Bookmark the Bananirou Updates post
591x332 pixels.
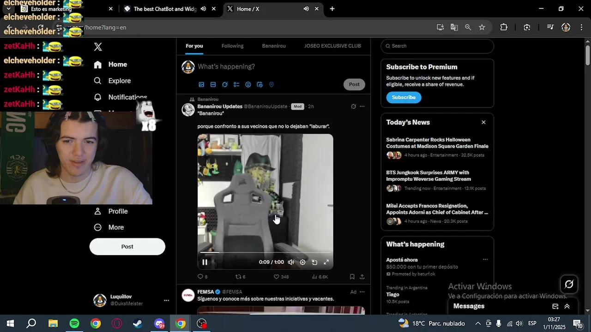[x=352, y=277]
